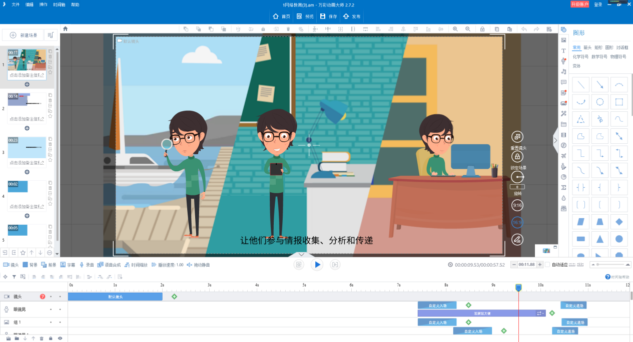This screenshot has width=633, height=342.
Task: Click the home icon above canvas
Action: [65, 29]
